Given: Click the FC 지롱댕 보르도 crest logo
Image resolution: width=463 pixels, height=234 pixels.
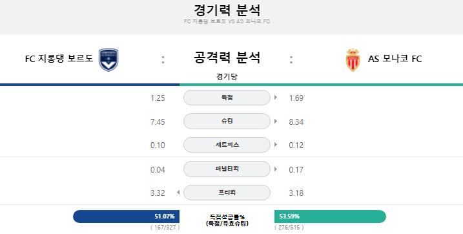Looking at the screenshot, I should [x=108, y=59].
